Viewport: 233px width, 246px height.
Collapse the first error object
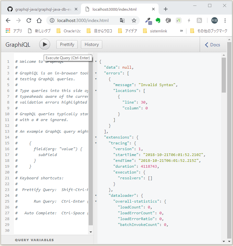[96, 79]
